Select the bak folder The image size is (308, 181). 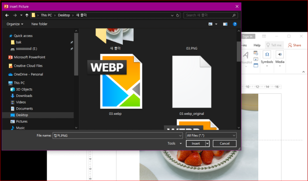[18, 42]
